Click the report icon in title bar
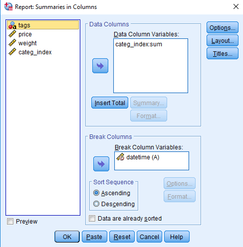Screen dimensions: 243x247 8,6
